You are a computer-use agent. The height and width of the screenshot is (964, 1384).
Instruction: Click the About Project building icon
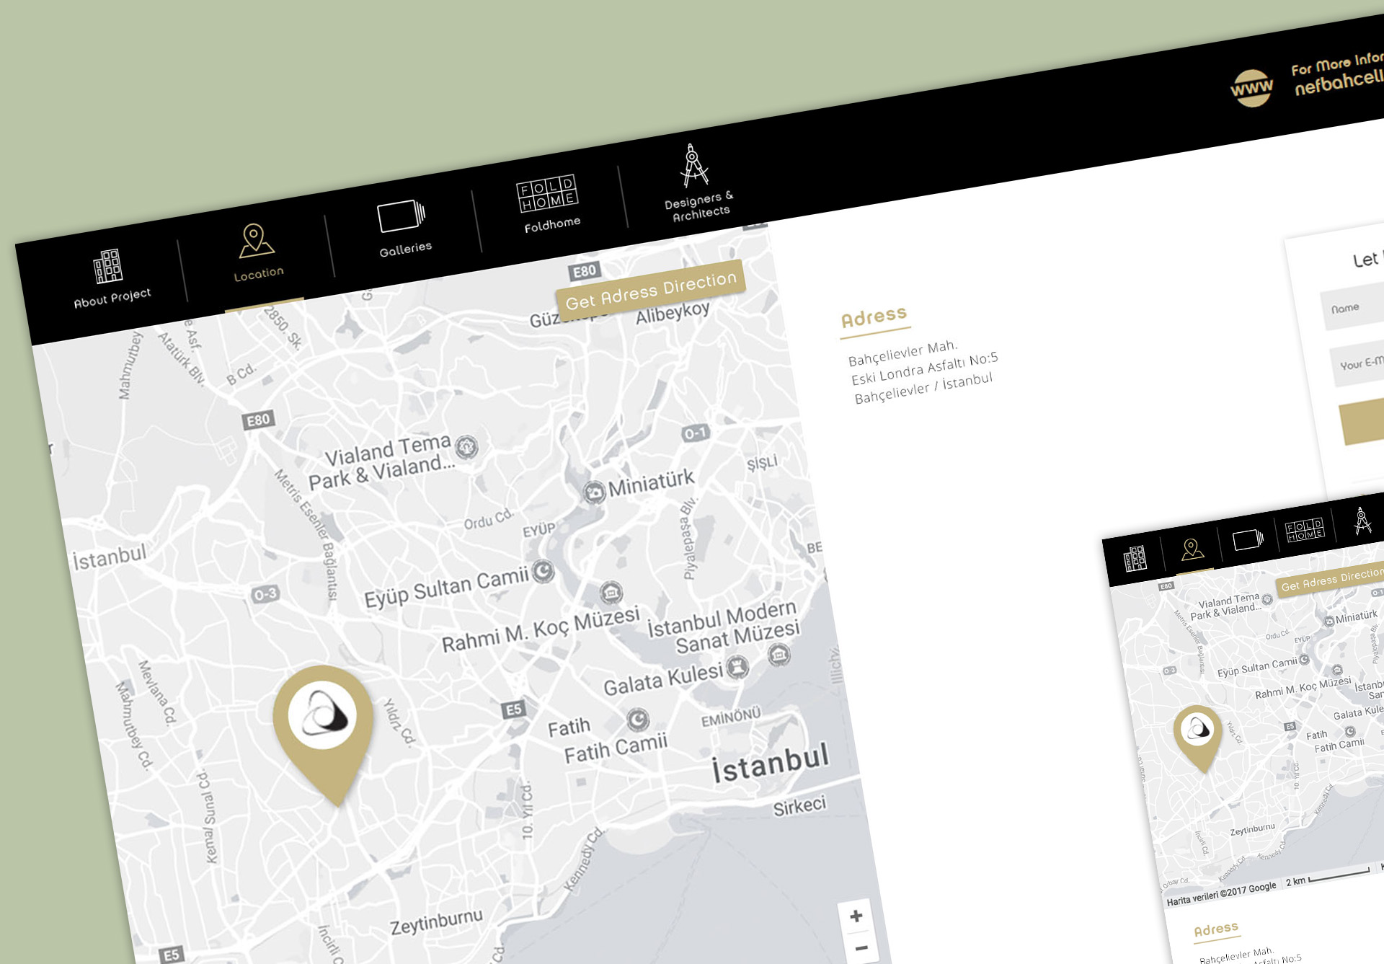108,266
